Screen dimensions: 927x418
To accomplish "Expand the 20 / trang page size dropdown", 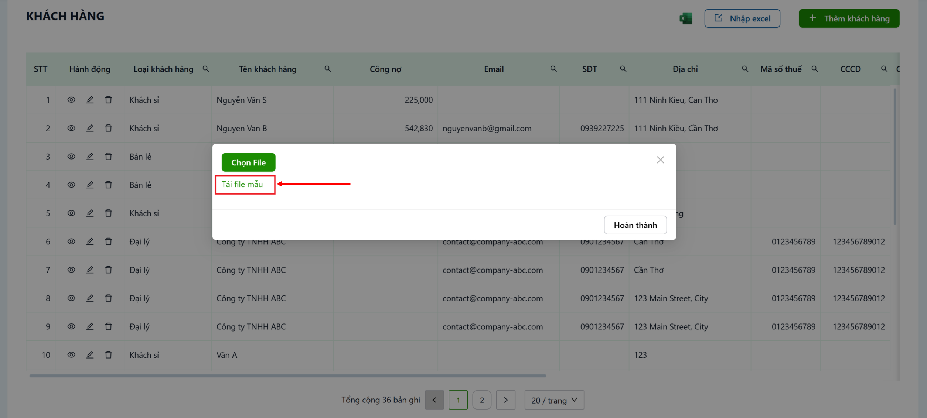I will tap(554, 400).
